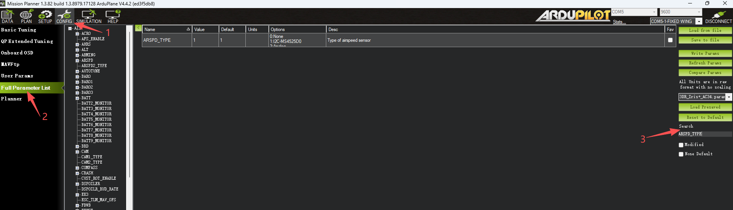
Task: Click the Fav column header
Action: 670,30
